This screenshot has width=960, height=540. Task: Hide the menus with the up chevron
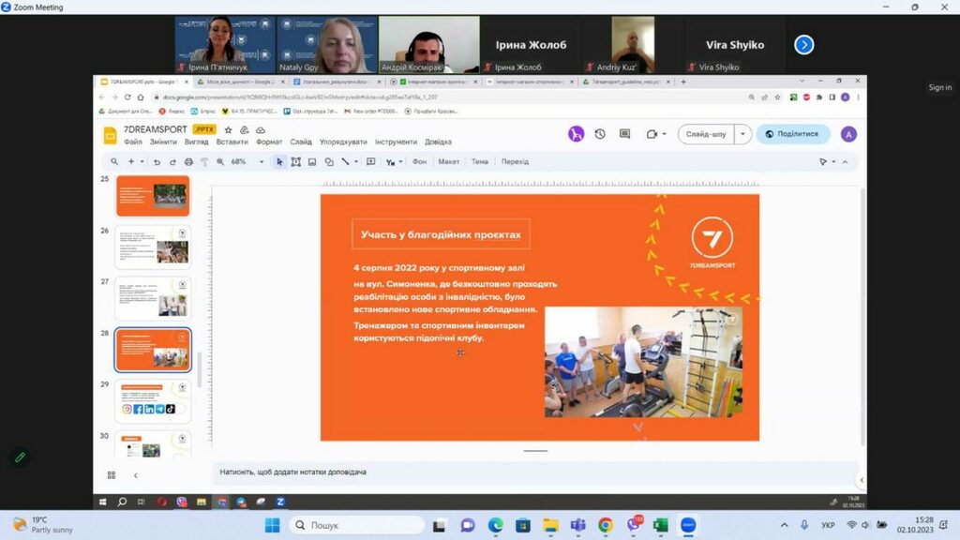(844, 161)
